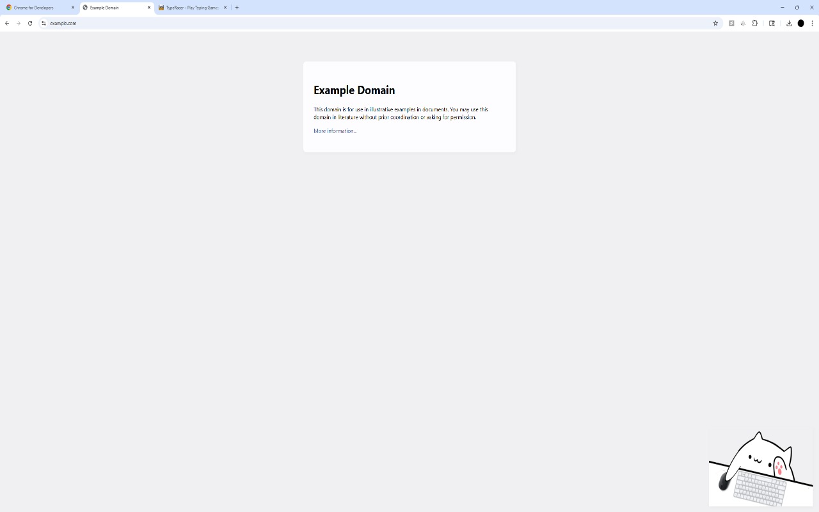
Task: Open the Extensions puzzle-piece menu
Action: (x=755, y=23)
